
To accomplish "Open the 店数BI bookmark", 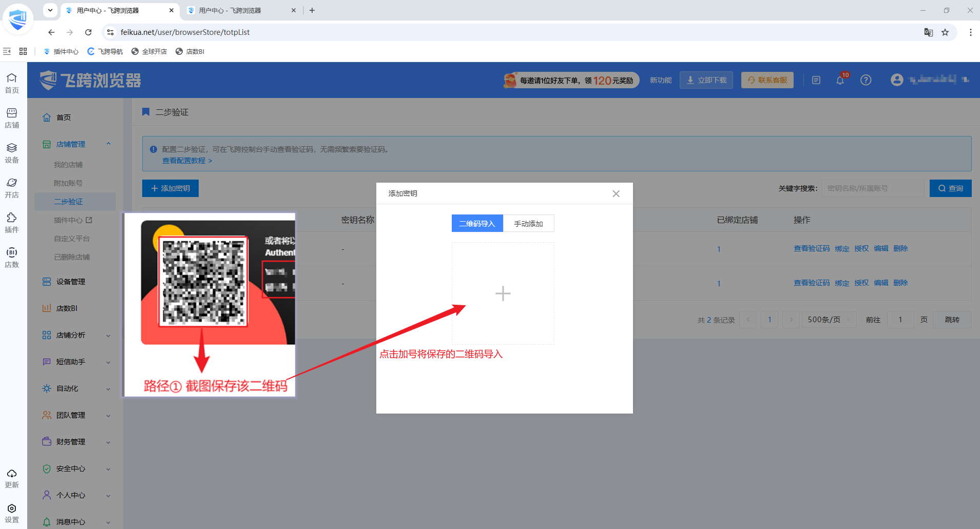I will click(190, 51).
